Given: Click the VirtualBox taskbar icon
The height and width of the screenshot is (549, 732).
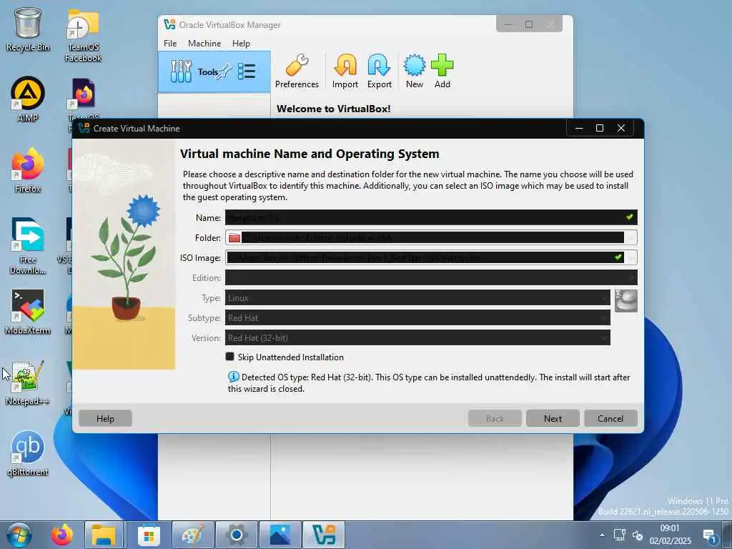Looking at the screenshot, I should coord(324,535).
